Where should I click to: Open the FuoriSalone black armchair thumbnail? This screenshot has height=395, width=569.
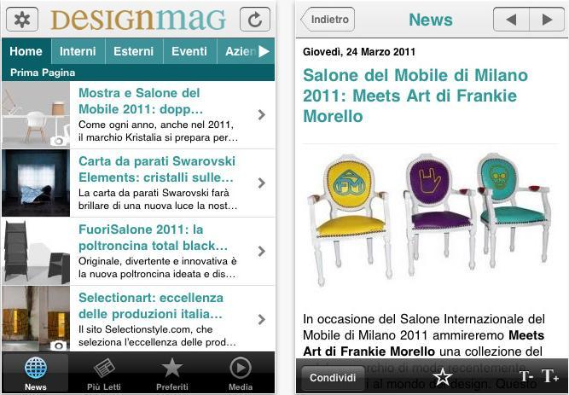click(x=36, y=252)
